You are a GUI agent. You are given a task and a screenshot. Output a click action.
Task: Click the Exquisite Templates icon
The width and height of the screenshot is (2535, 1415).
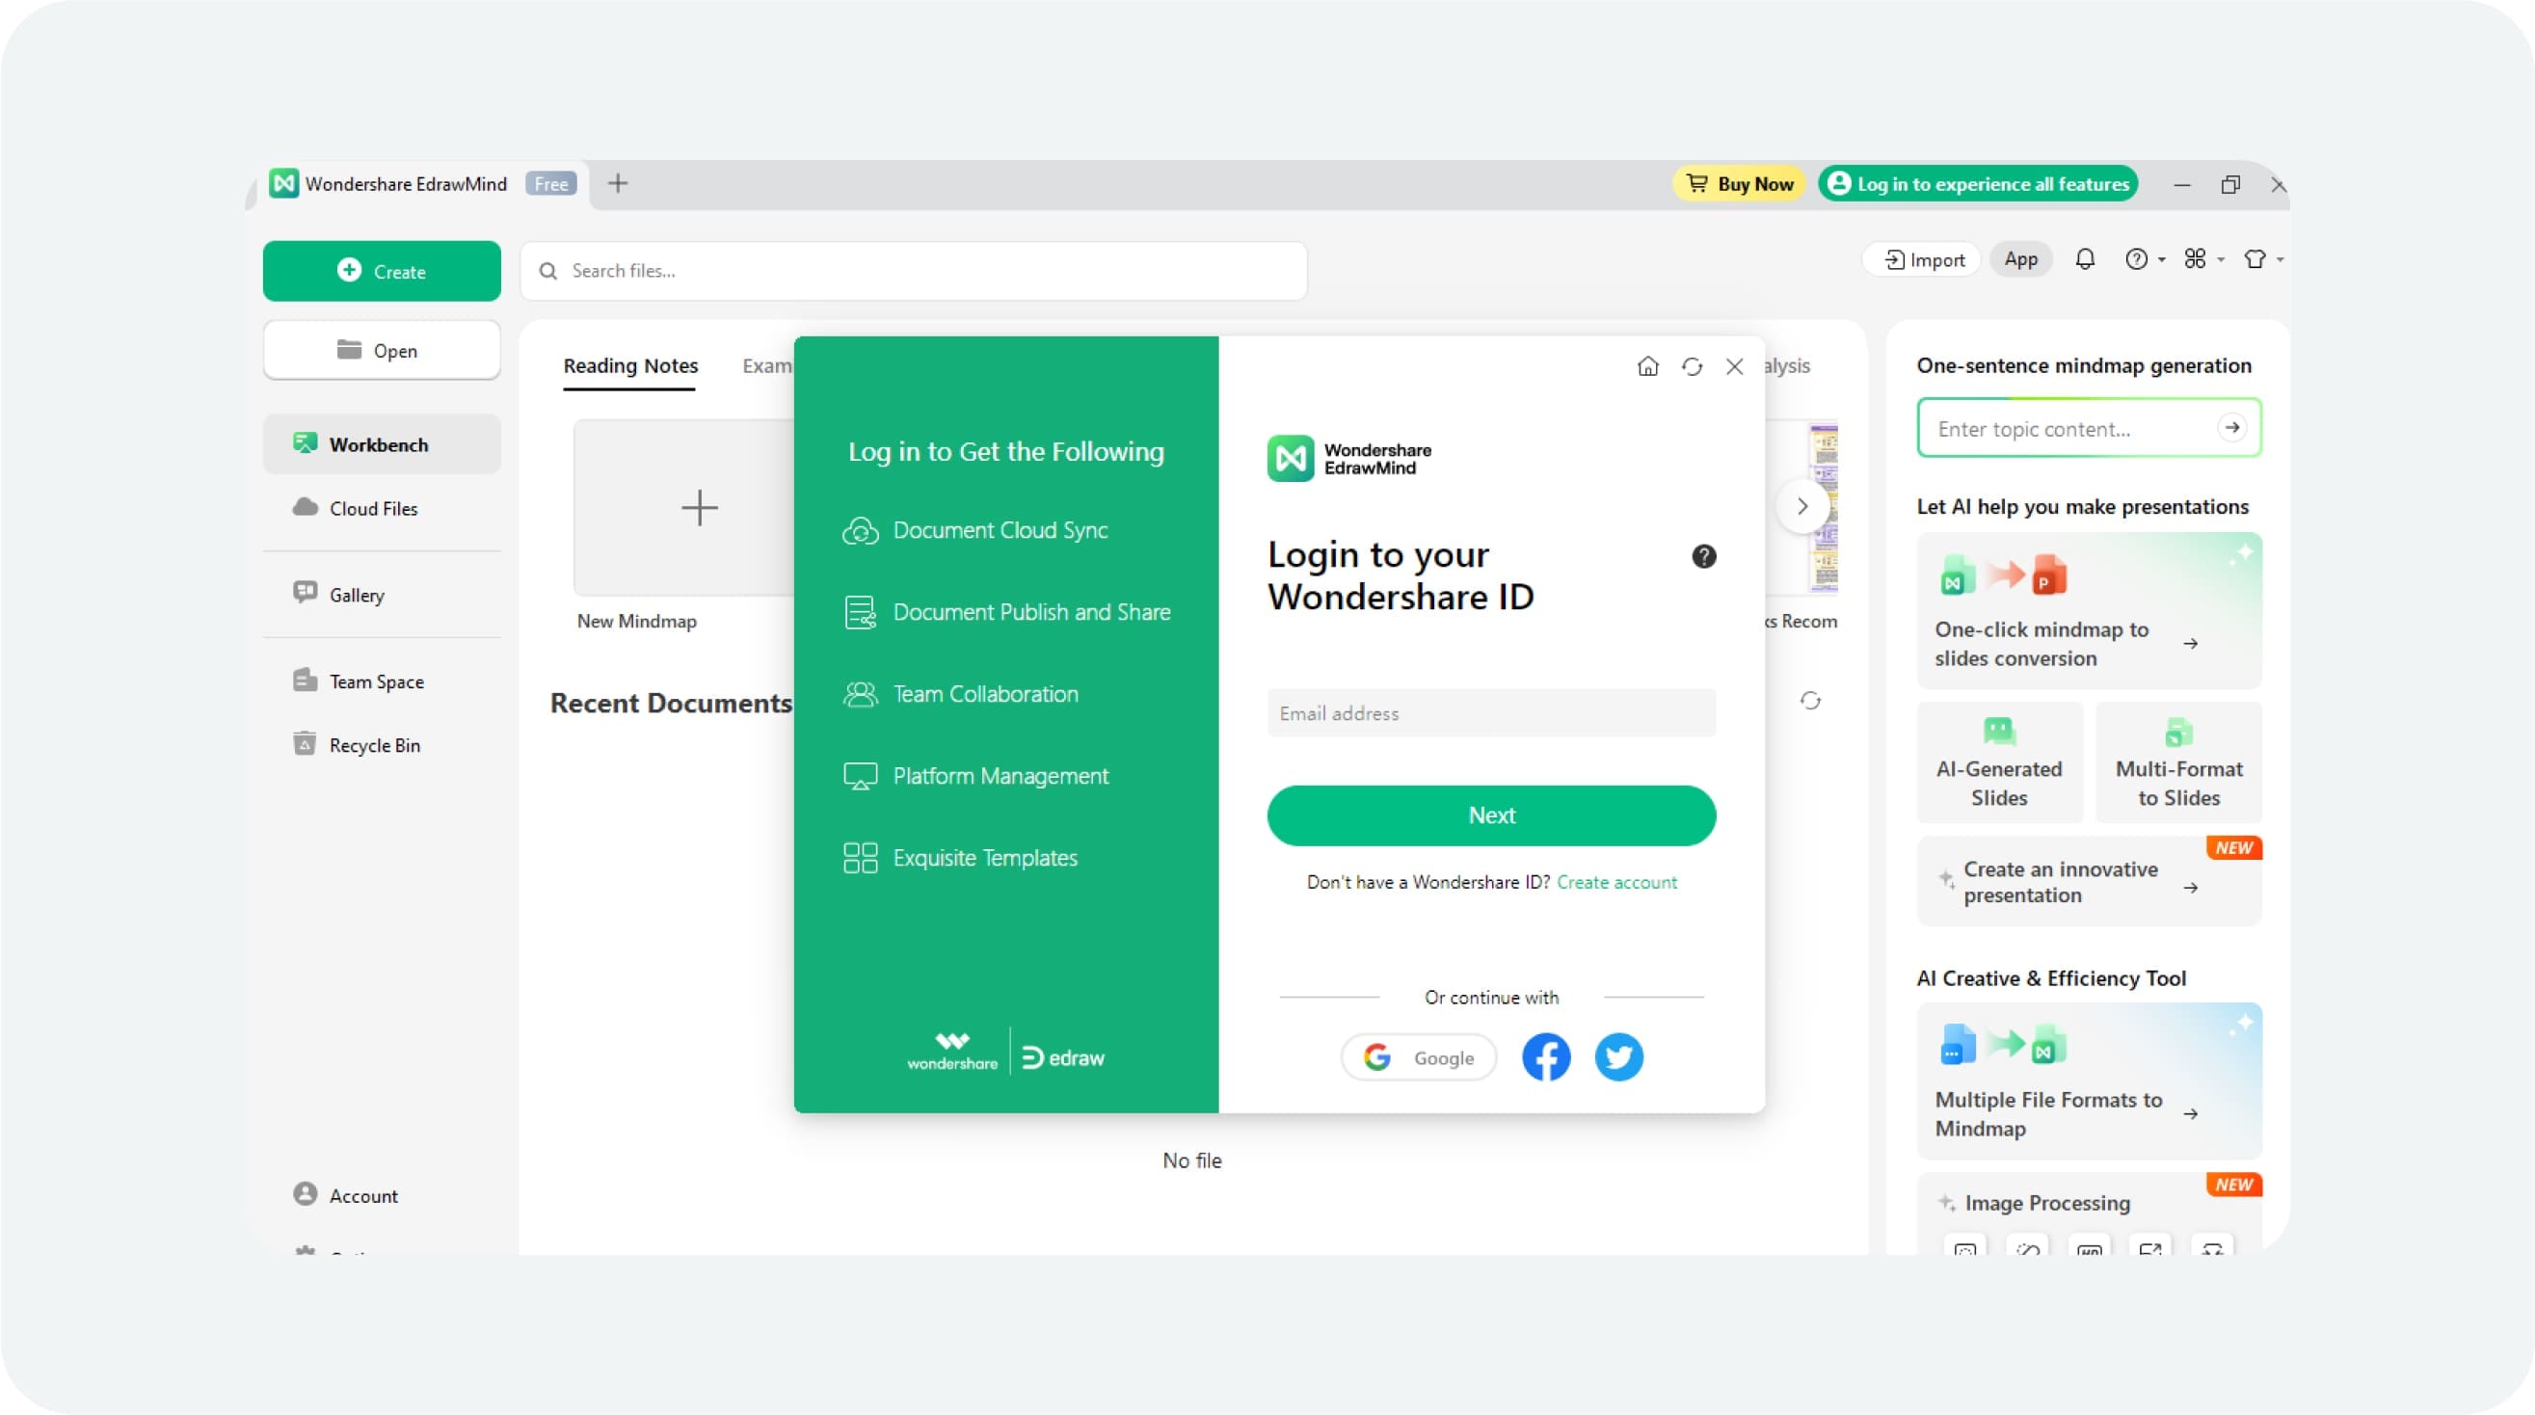coord(859,858)
